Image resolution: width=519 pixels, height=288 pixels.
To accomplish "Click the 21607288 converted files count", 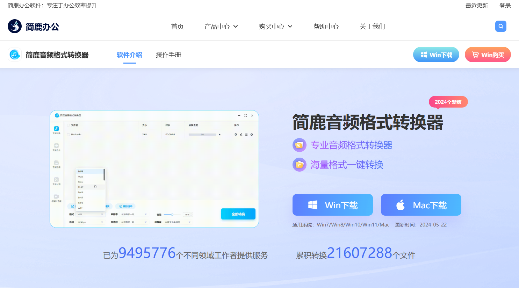I will (x=360, y=253).
